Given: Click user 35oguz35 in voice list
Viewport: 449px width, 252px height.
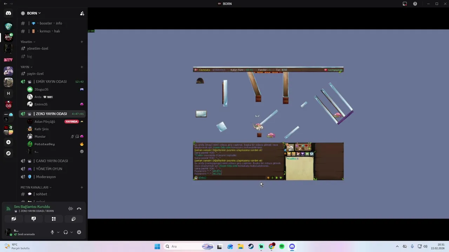Looking at the screenshot, I should coord(55,89).
